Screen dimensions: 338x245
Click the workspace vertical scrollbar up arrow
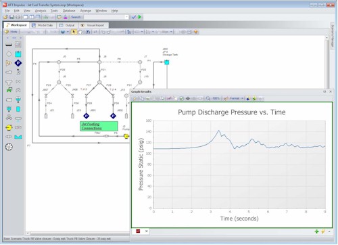(x=327, y=38)
